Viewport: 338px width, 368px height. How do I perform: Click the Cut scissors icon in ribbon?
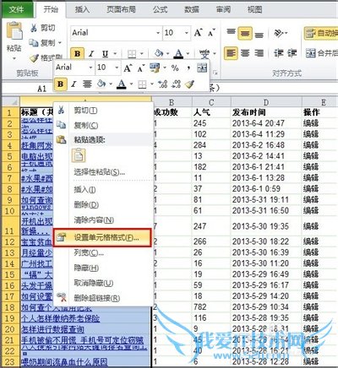coord(34,28)
